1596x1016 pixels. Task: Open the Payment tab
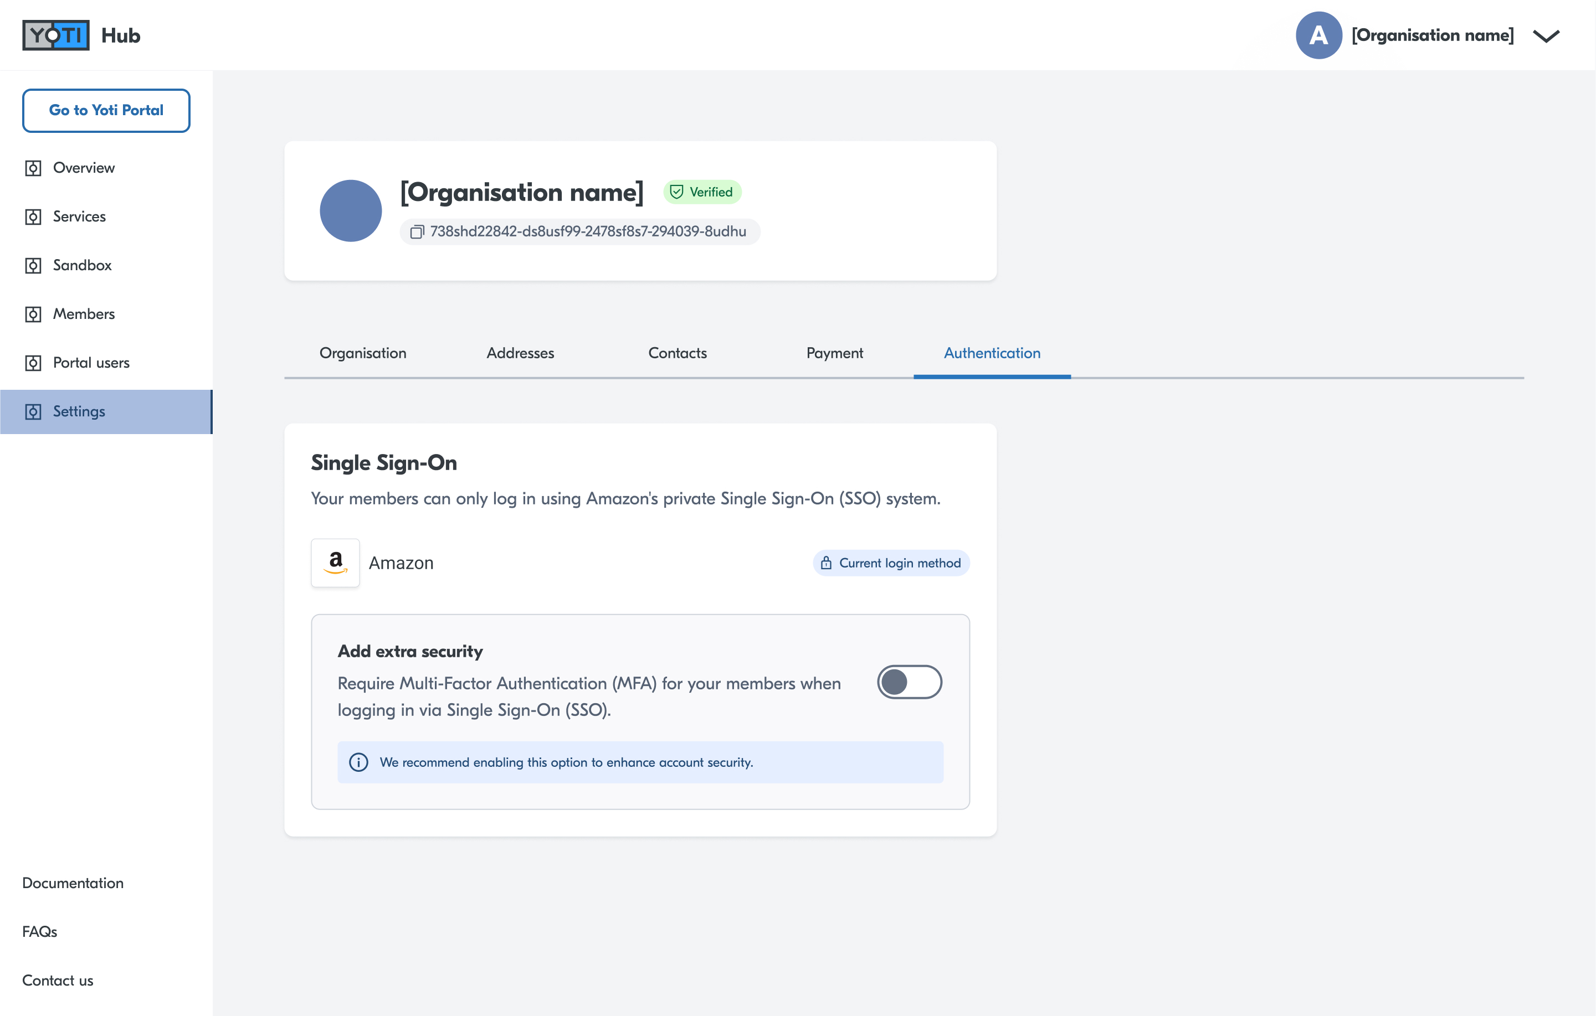pos(834,353)
